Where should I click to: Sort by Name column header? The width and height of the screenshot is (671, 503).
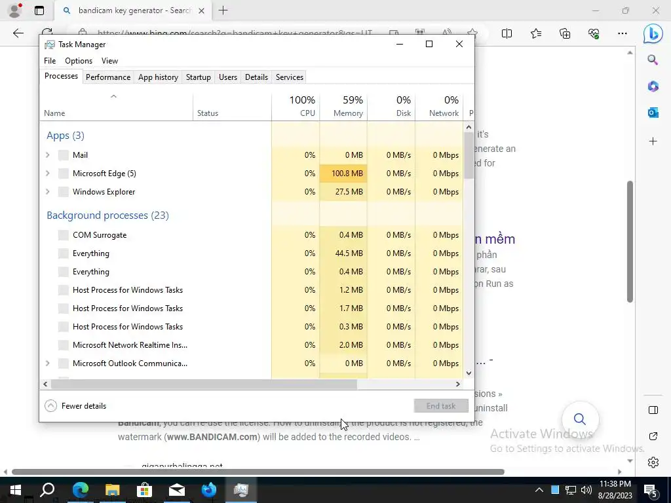click(x=117, y=106)
